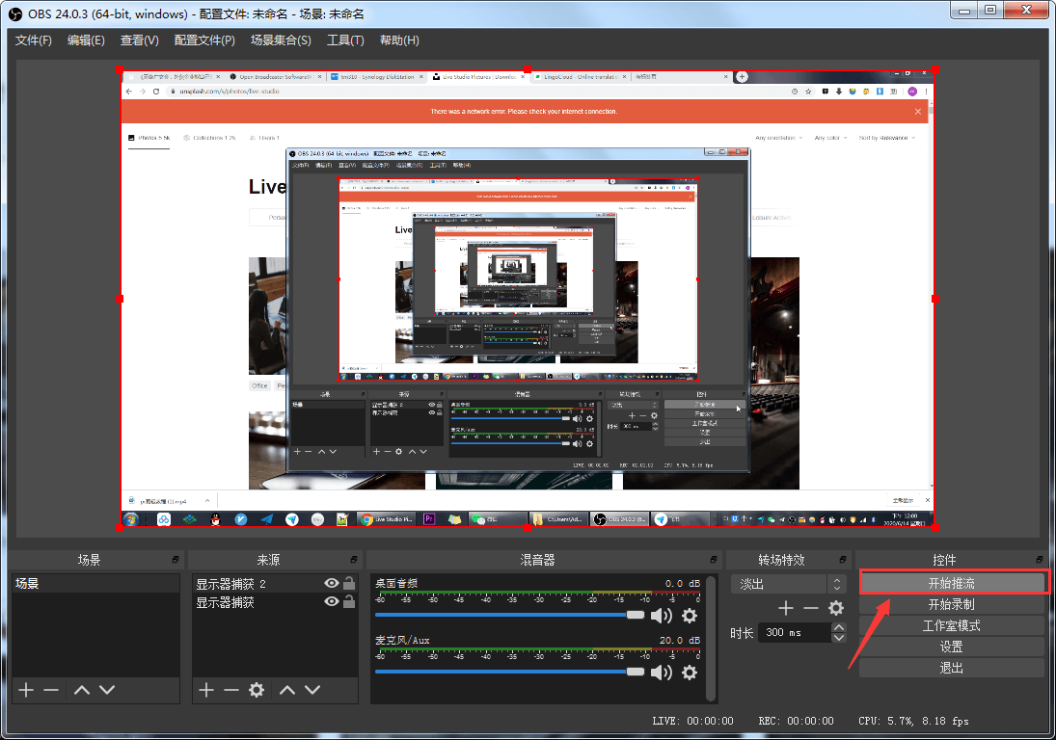Click the 桌面音频 volume slider
1056x740 pixels.
[501, 615]
